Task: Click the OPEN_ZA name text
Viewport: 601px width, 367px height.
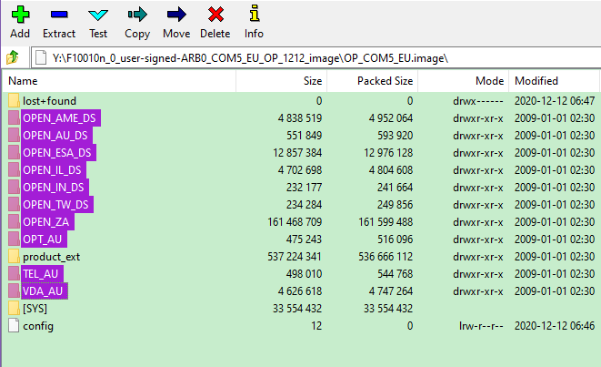Action: point(46,222)
